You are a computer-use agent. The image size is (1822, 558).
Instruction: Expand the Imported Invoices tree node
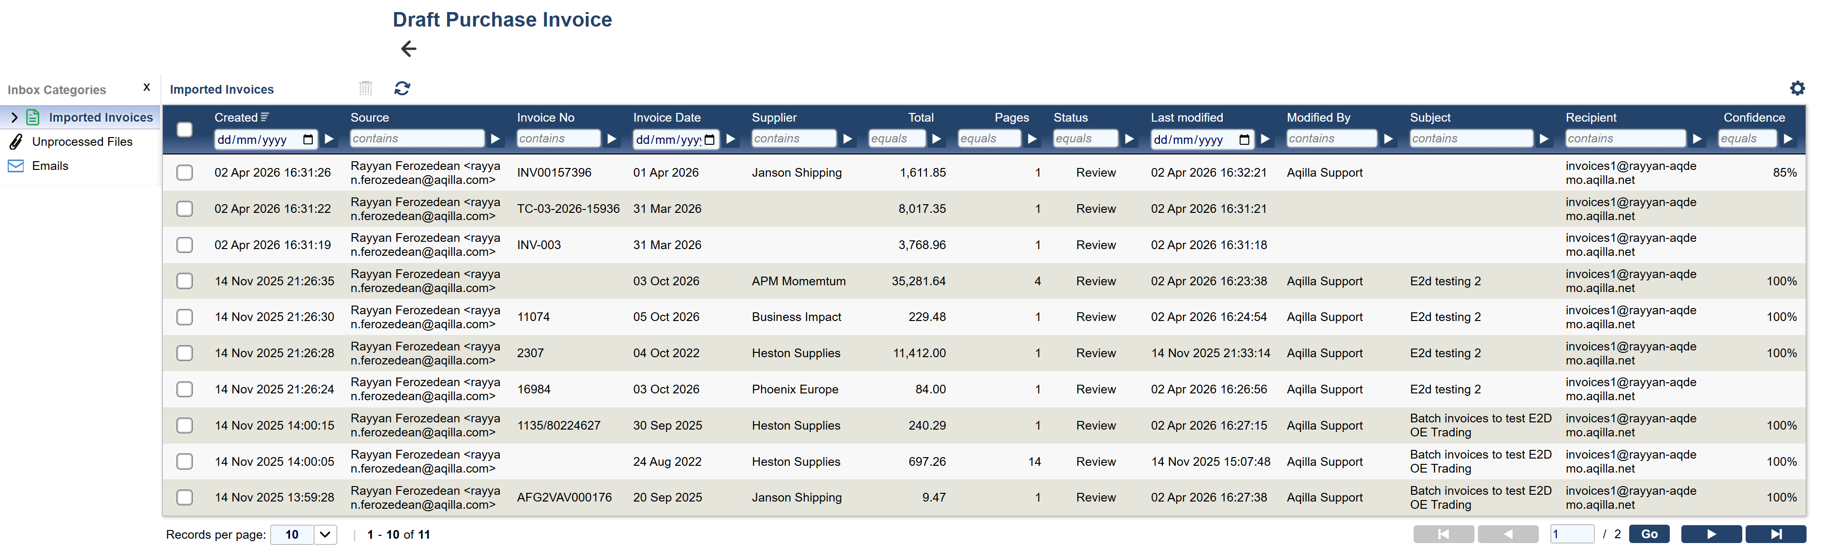14,117
